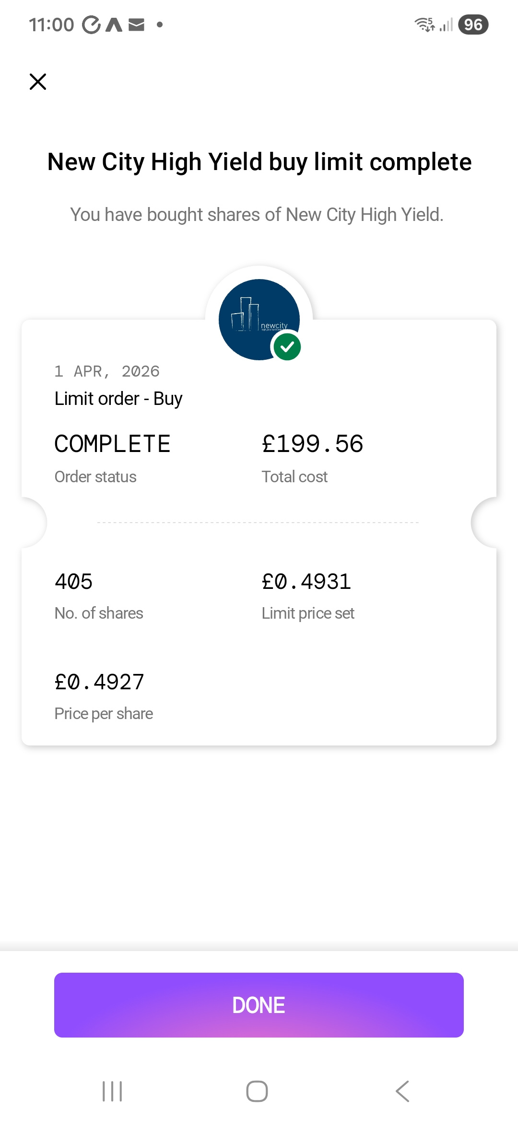Tap the green checkmark badge
The width and height of the screenshot is (518, 1124).
click(x=287, y=347)
